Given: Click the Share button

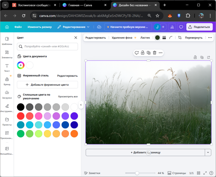Looking at the screenshot, I should [x=199, y=27].
